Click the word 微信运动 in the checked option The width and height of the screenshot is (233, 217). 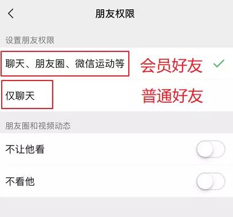click(x=94, y=63)
